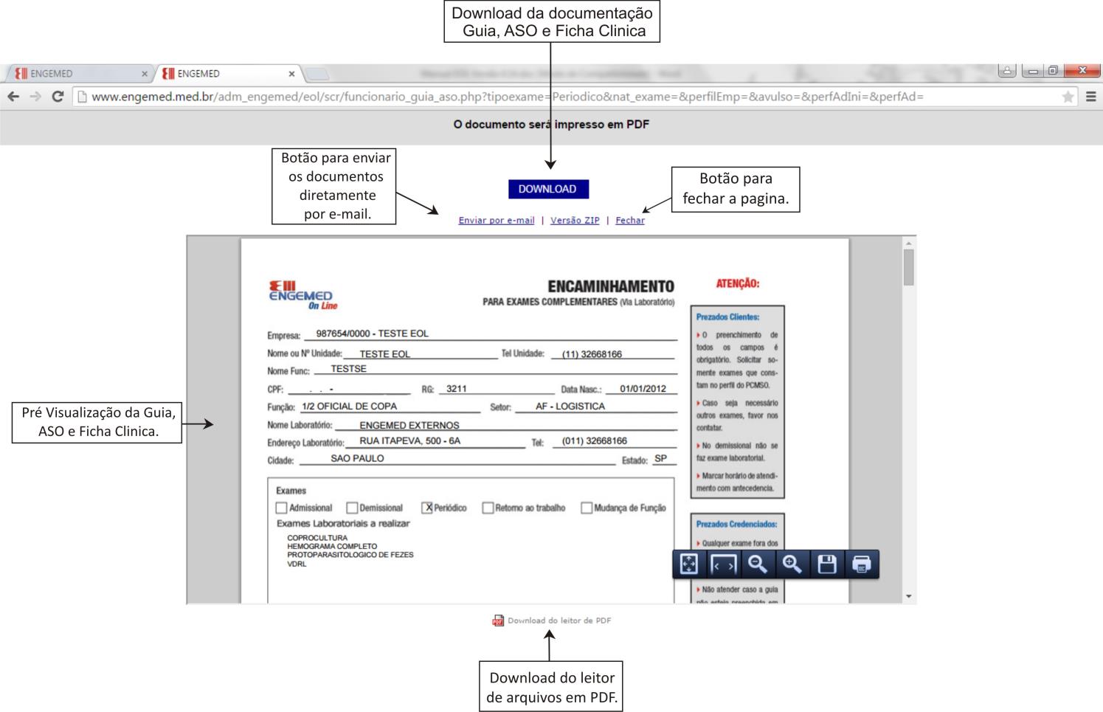Viewport: 1103px width, 712px height.
Task: Open the Versão ZIP link
Action: click(x=575, y=221)
